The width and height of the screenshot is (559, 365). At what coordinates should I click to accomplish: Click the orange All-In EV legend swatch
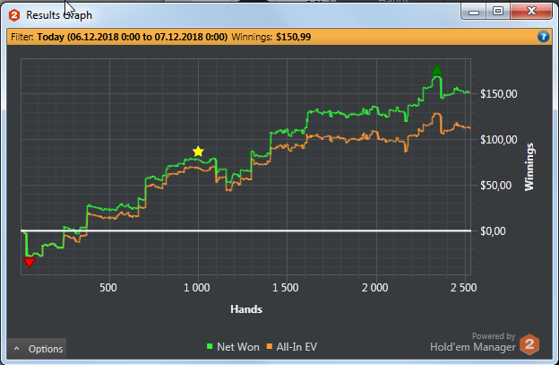(270, 346)
